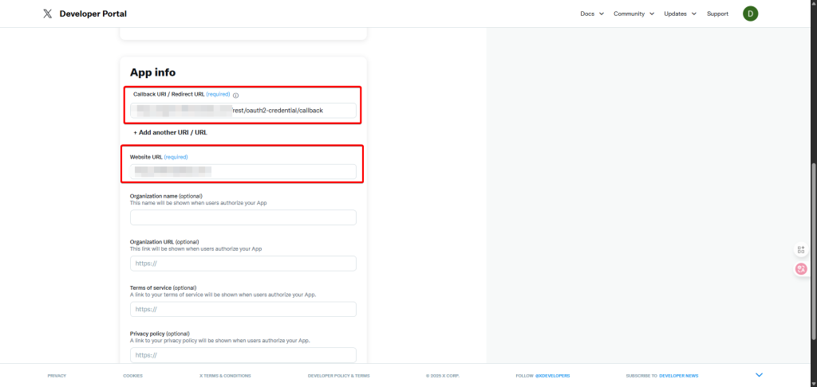The height and width of the screenshot is (387, 817).
Task: Add another URI / URL
Action: tap(170, 132)
